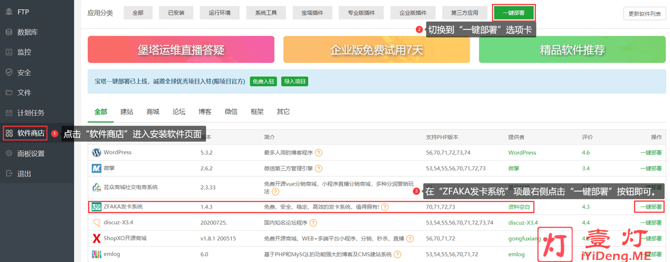Switch to the 一键部署 category tab
Screen dimensions: 670x262
[x=513, y=13]
